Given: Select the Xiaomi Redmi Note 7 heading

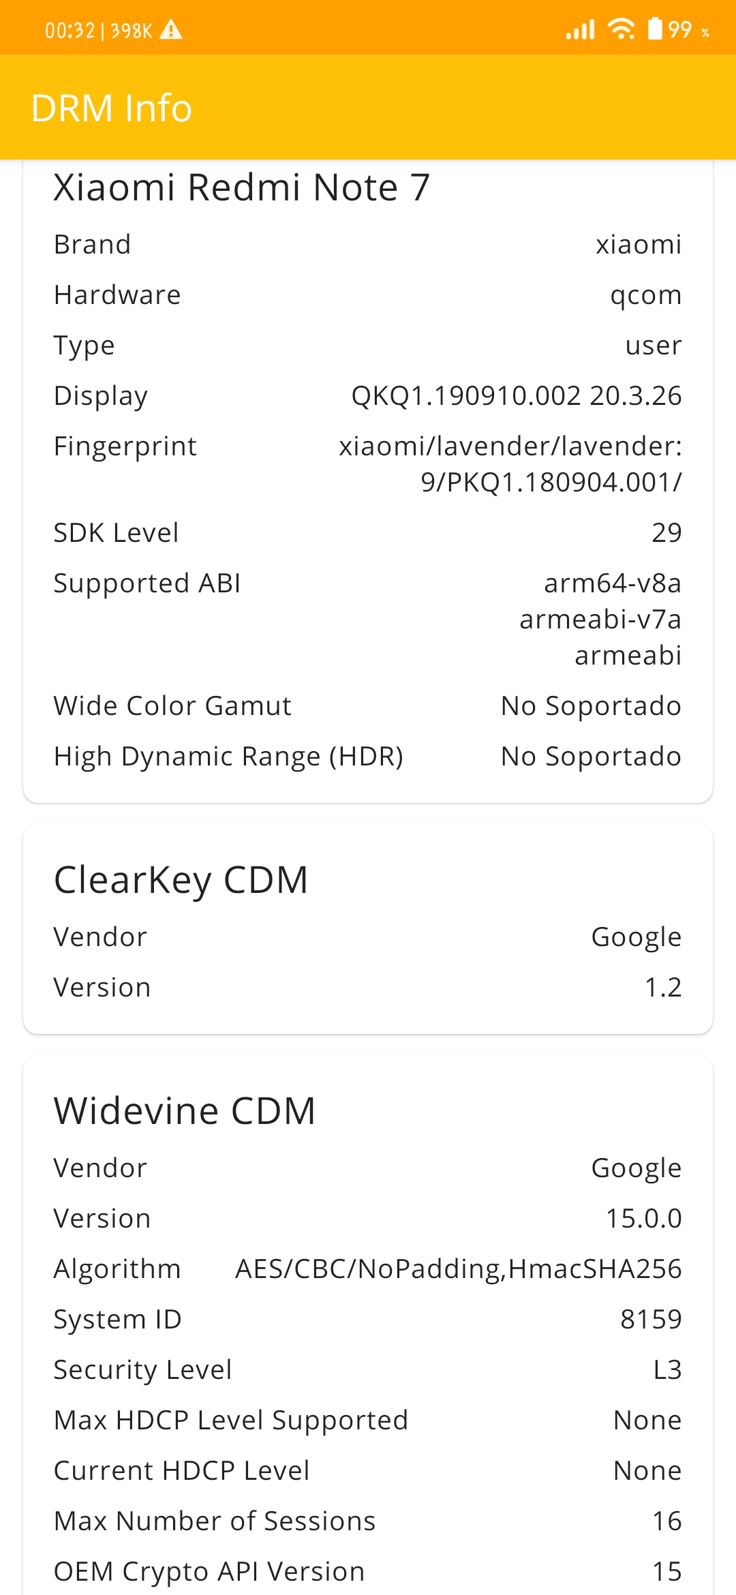Looking at the screenshot, I should [x=242, y=187].
